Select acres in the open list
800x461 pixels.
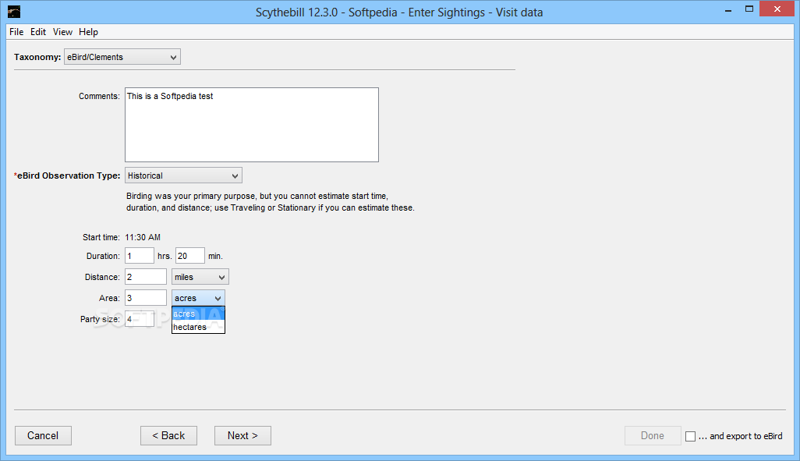point(198,314)
